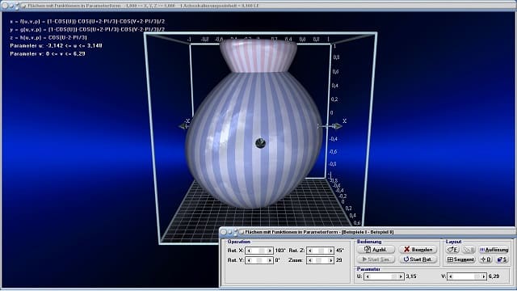Click the Ausbl. hide button
Screen dimensions: 517x291
376,250
